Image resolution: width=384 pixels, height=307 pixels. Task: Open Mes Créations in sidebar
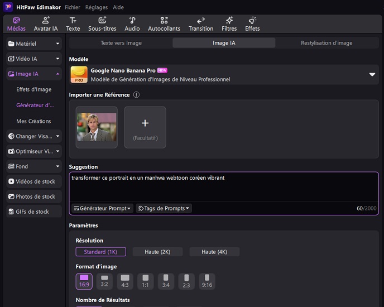33,121
